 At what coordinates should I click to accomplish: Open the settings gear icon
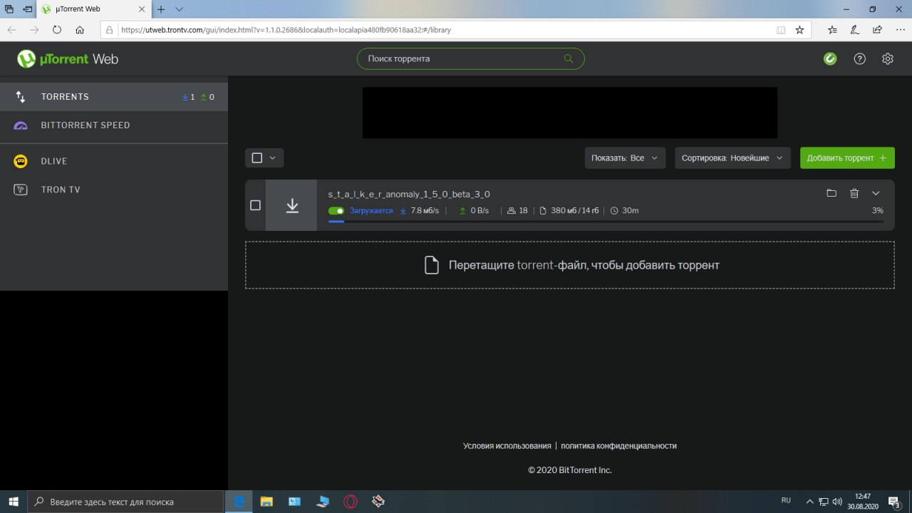[x=888, y=59]
